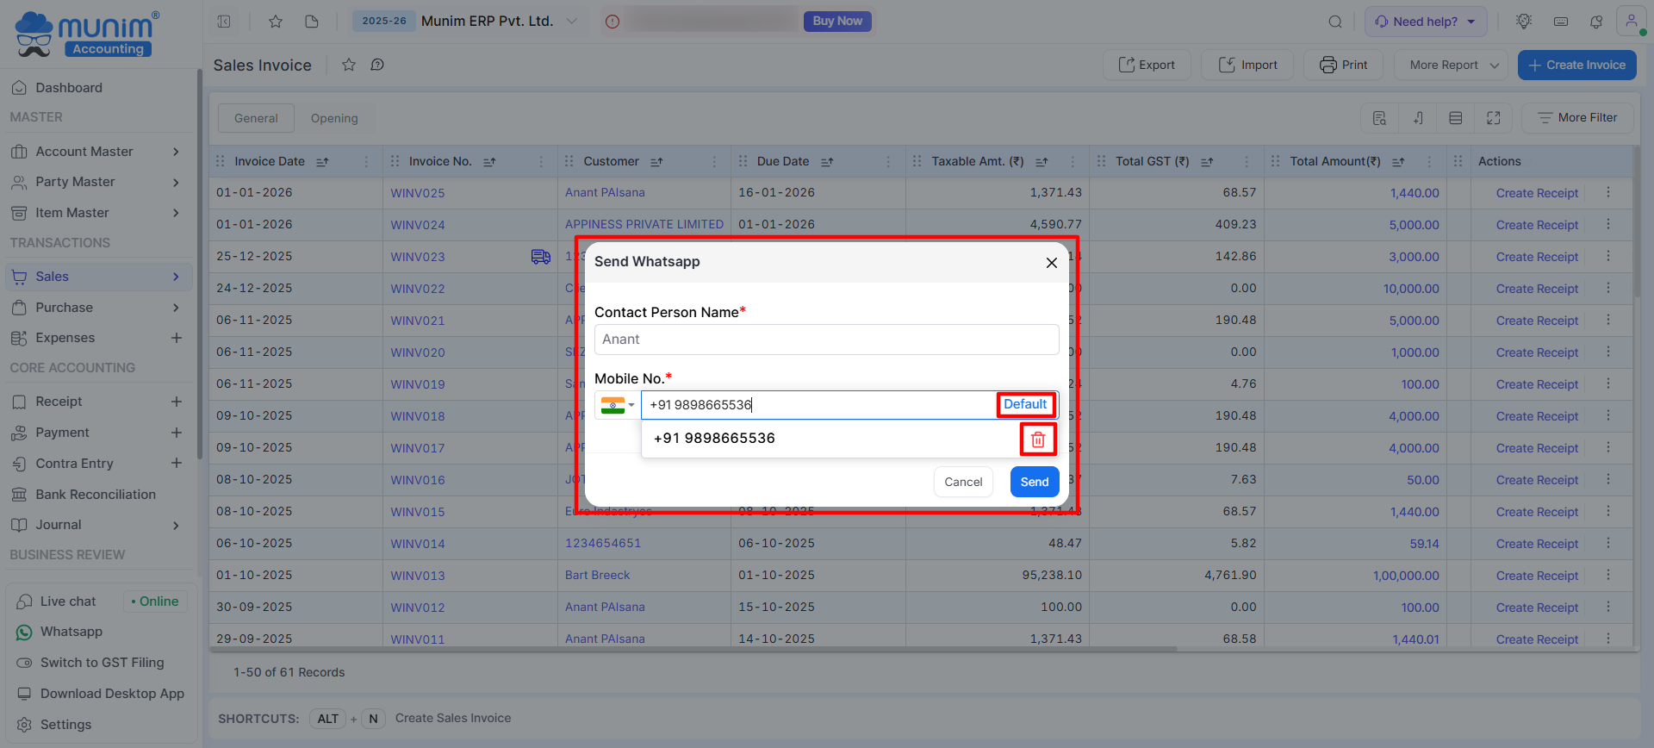Click the Whatsapp icon in sidebar
This screenshot has height=748, width=1654.
tap(24, 633)
